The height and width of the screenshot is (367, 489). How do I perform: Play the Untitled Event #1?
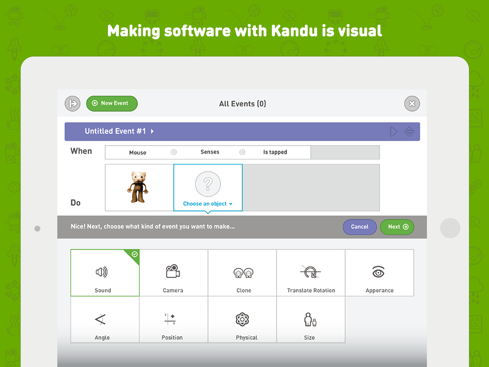point(393,132)
